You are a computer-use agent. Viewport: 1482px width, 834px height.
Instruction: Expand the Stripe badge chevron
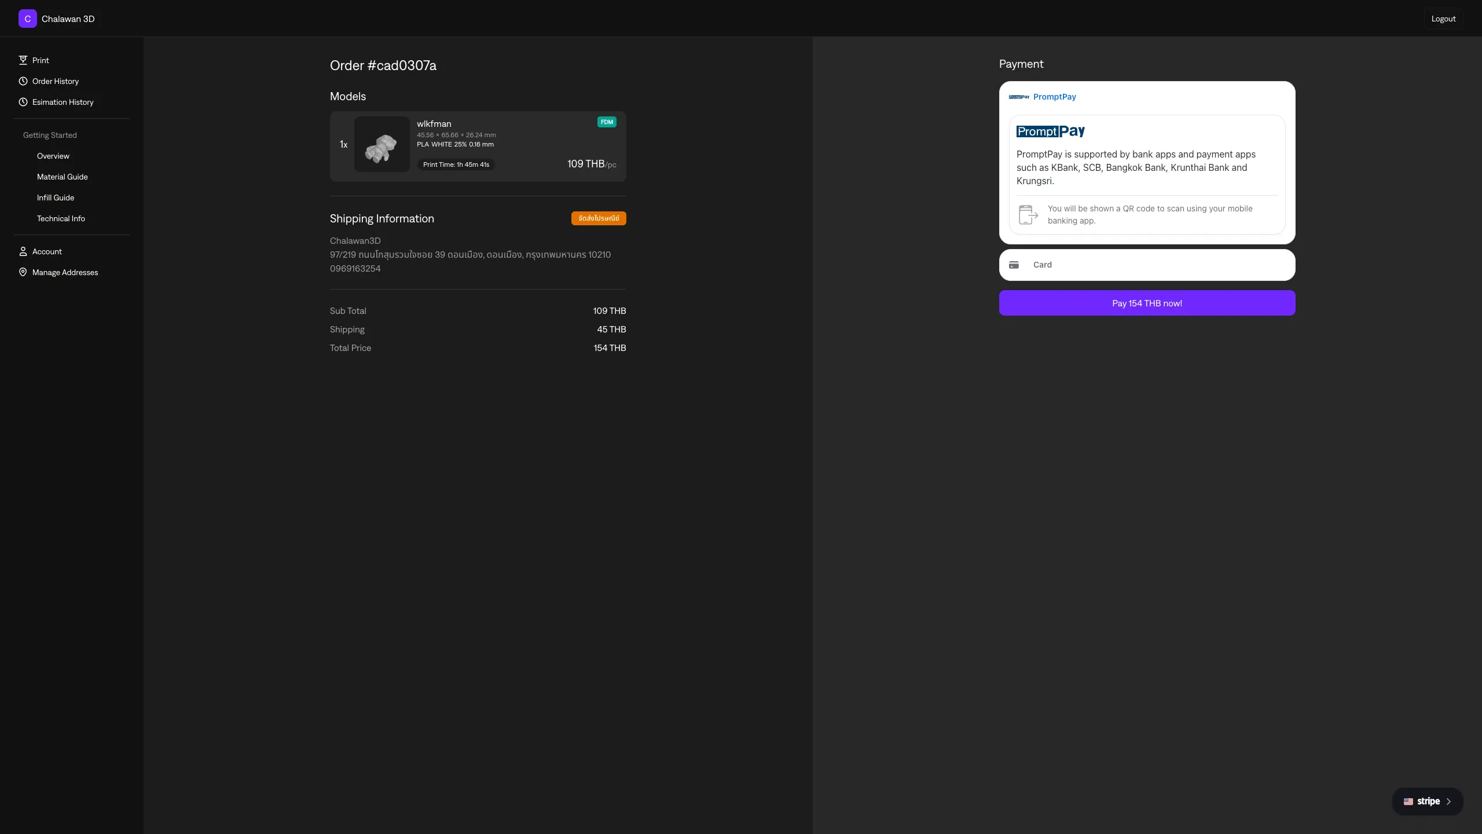pyautogui.click(x=1448, y=802)
